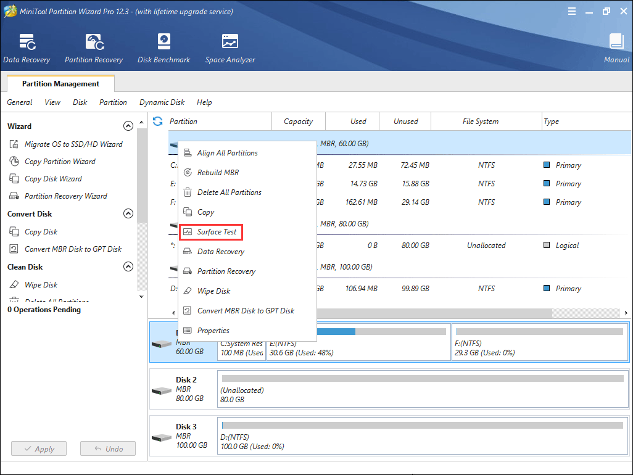The image size is (633, 475).
Task: Choose Rebuild MBR from context menu
Action: (247, 173)
